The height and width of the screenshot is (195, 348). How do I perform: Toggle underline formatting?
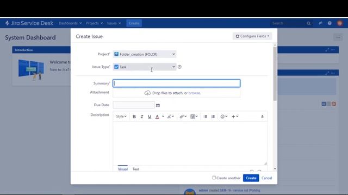(150, 116)
